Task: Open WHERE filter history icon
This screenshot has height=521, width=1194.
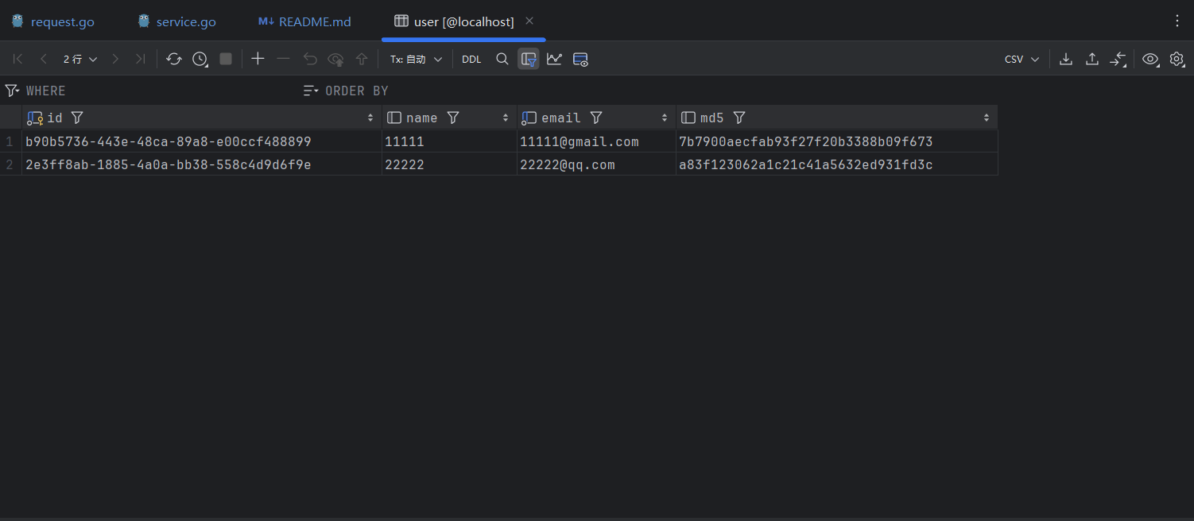Action: coord(12,91)
